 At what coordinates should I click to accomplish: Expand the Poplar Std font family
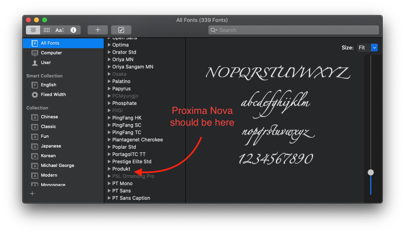109,147
